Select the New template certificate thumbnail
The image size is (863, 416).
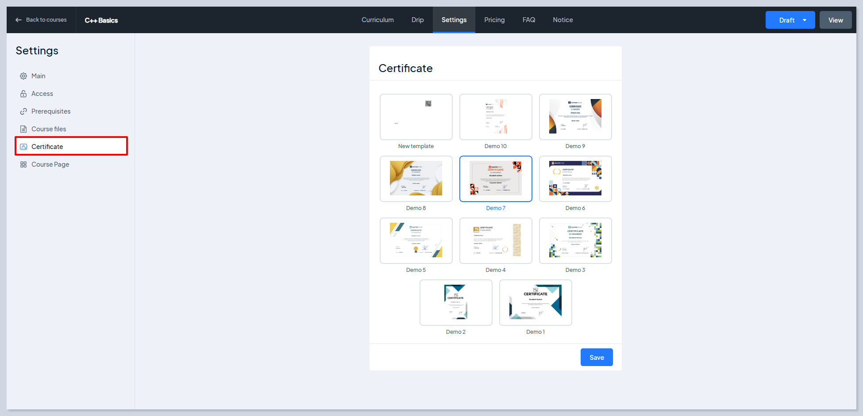click(x=416, y=117)
